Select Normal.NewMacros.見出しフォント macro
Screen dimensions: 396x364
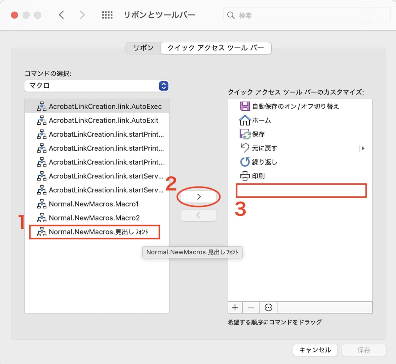coord(97,232)
